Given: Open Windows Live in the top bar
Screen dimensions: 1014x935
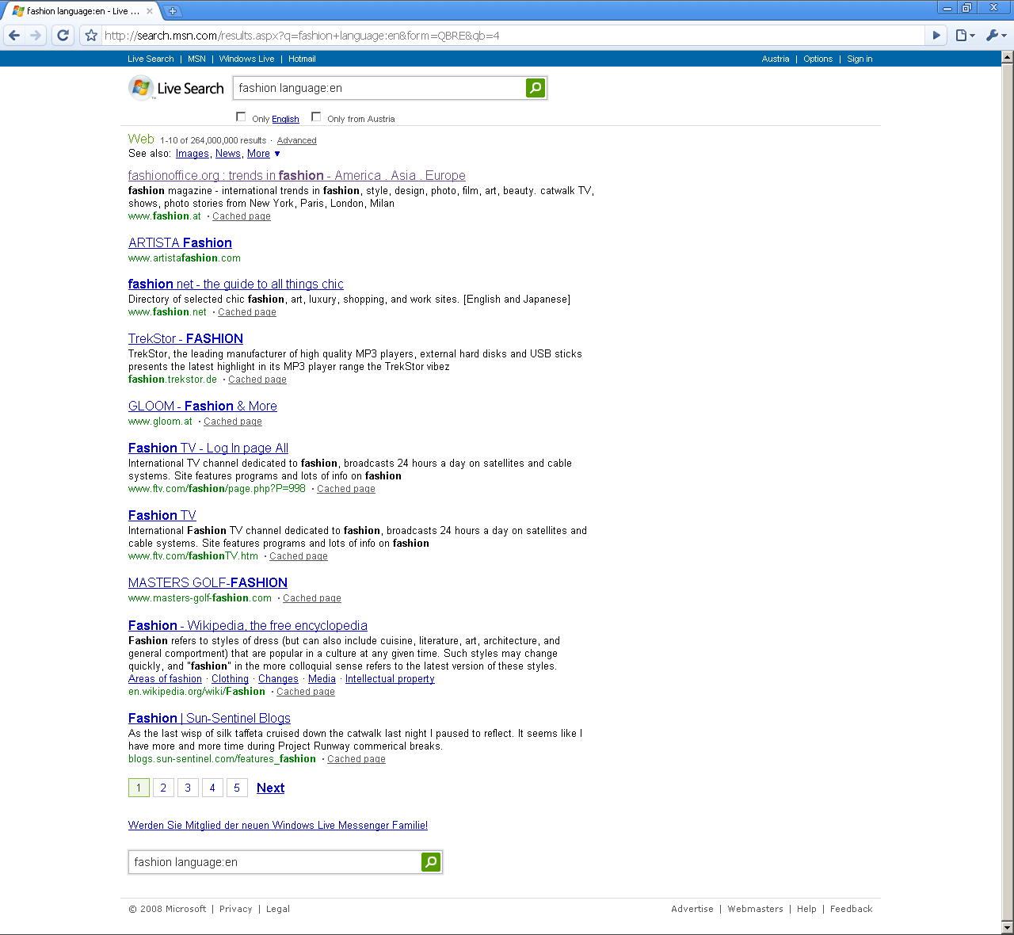Looking at the screenshot, I should (x=246, y=59).
